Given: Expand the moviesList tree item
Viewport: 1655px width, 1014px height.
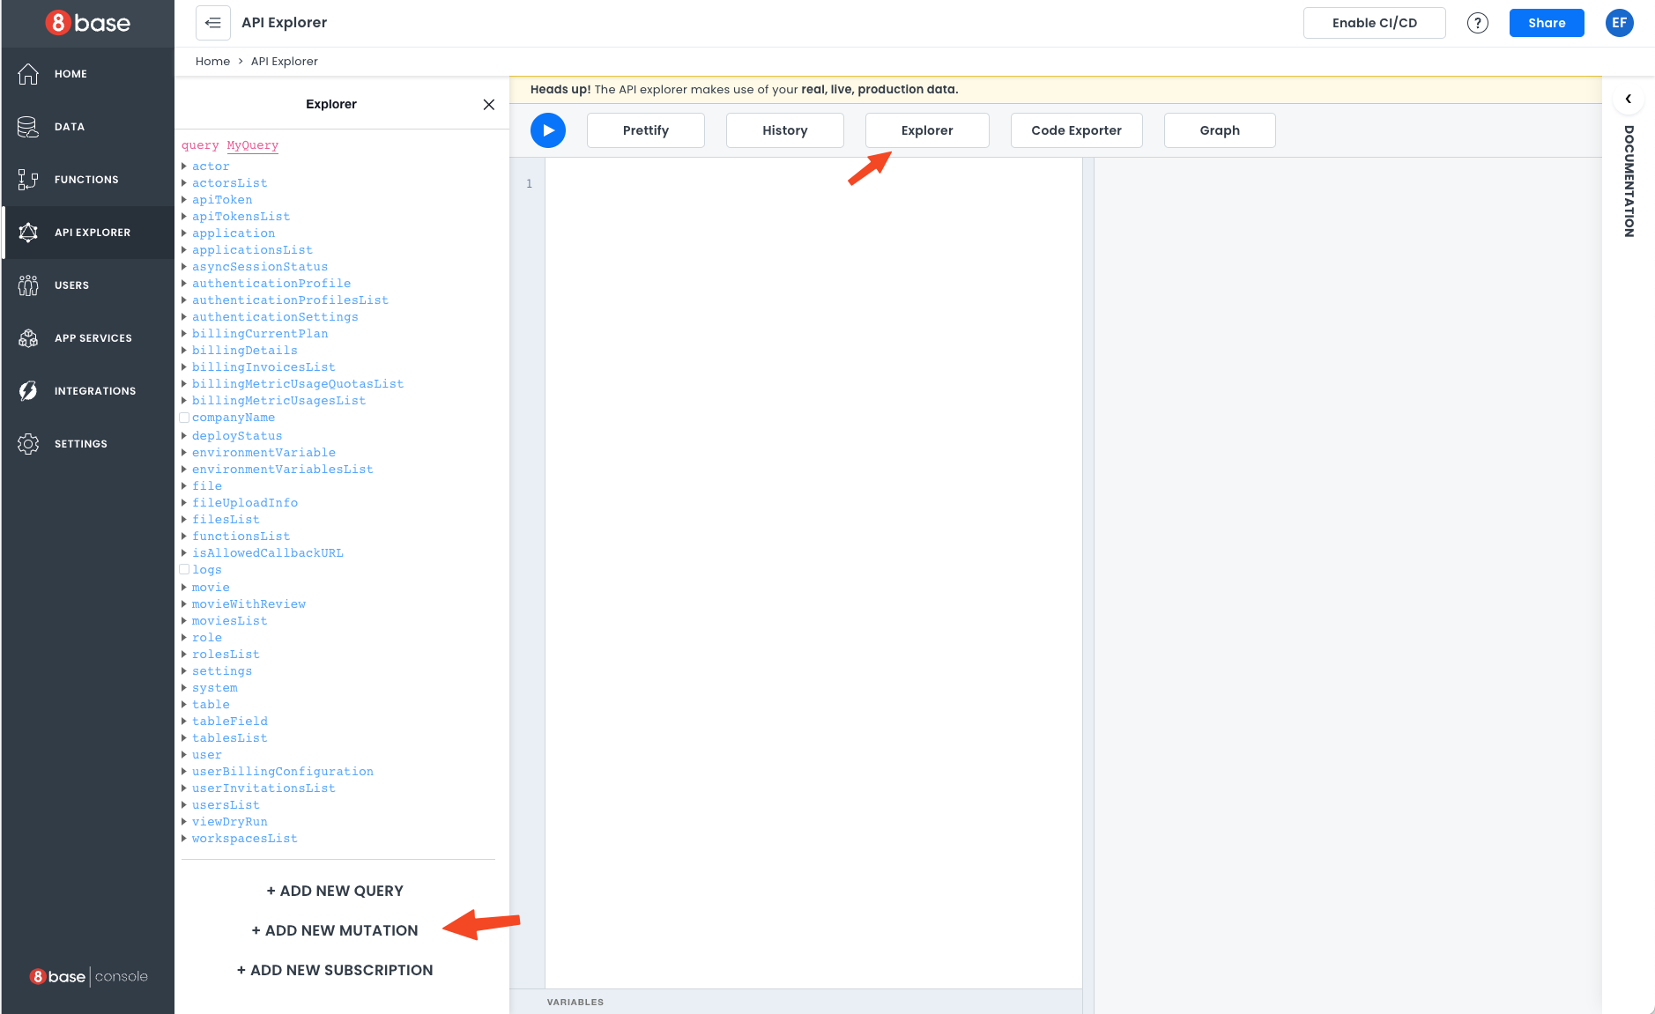Looking at the screenshot, I should (184, 621).
